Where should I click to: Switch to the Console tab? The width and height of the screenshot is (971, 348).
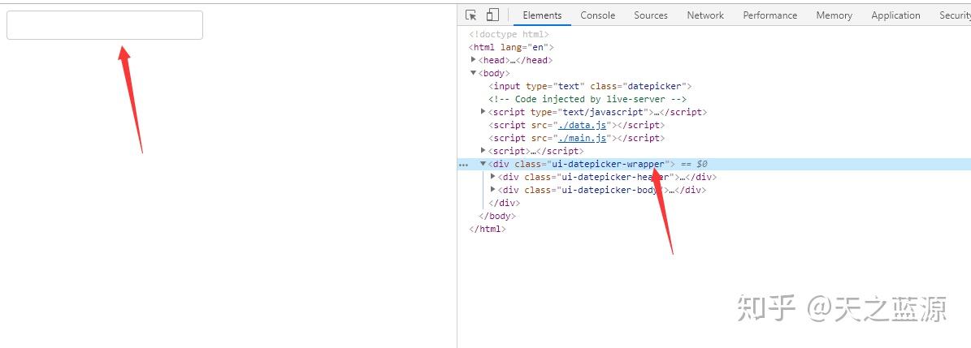[597, 15]
